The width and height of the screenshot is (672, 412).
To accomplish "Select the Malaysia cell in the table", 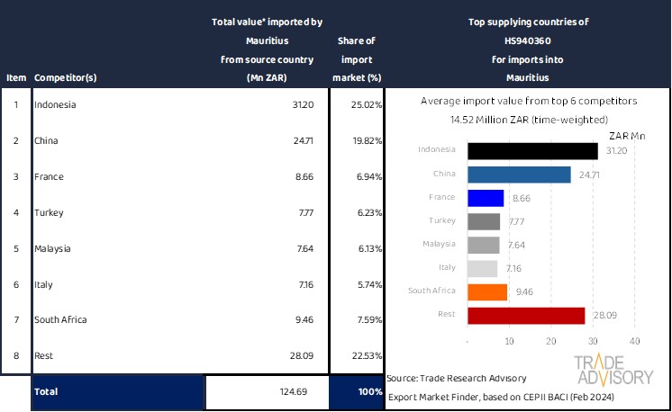I will coord(52,248).
